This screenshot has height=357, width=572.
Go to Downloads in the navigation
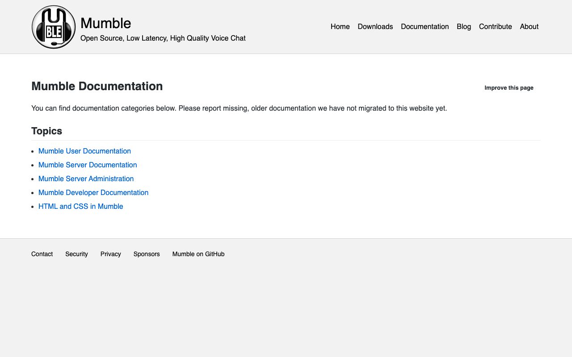tap(375, 27)
